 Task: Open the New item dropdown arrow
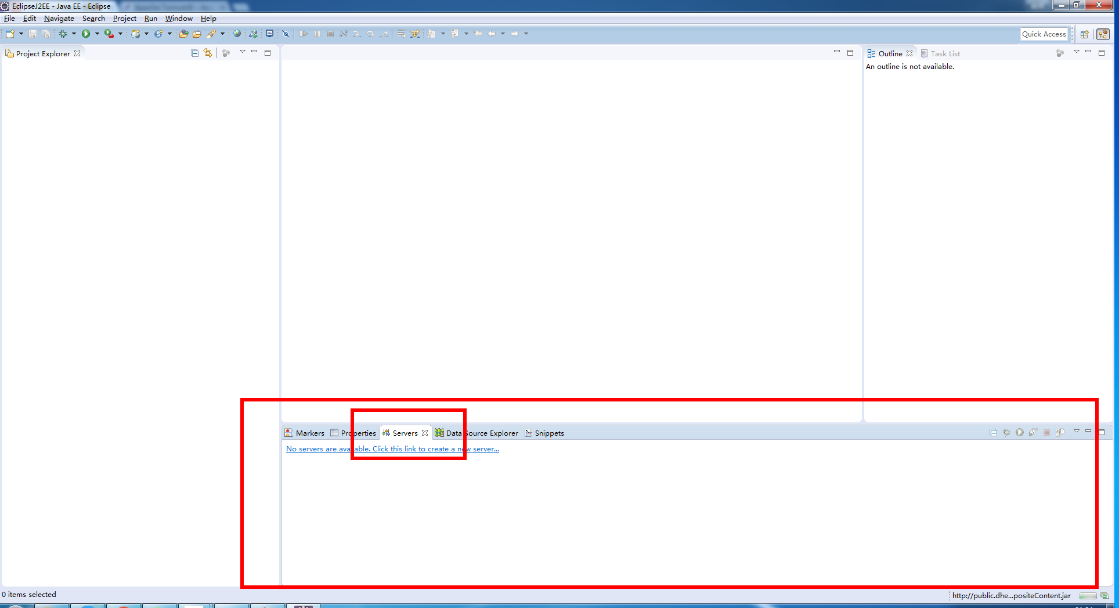[21, 34]
